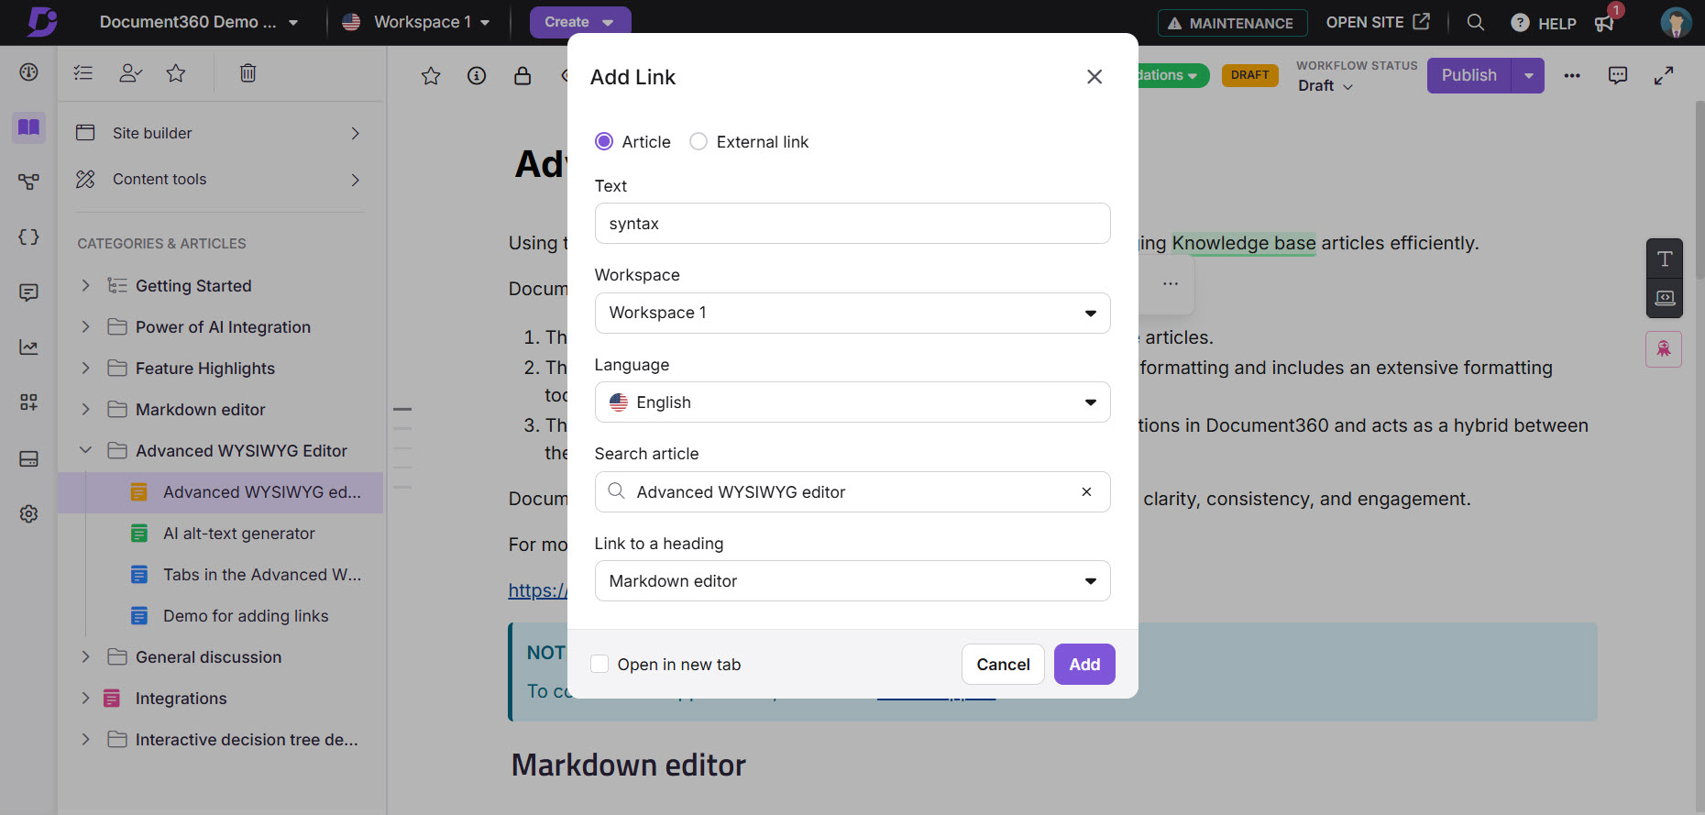Open Tabs in the Advanced W... article
1705x815 pixels.
click(262, 575)
